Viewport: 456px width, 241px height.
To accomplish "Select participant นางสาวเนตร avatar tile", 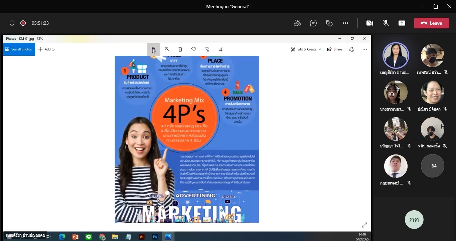I will coord(396,92).
